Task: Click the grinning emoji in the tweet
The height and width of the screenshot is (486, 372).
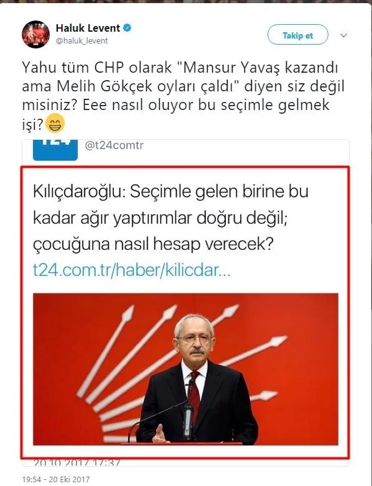Action: click(55, 123)
